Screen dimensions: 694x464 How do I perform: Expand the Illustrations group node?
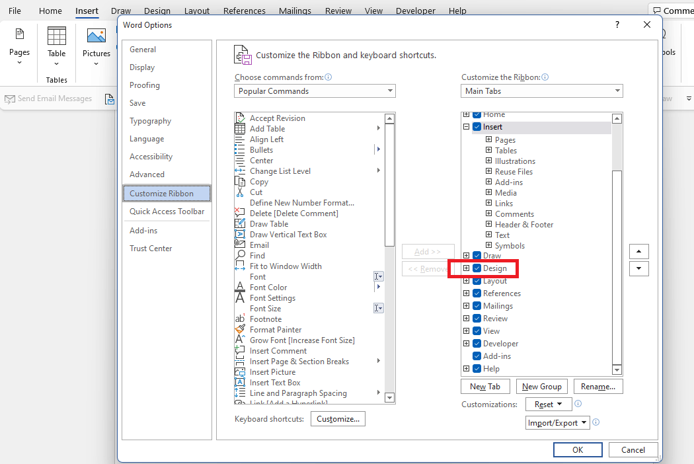click(x=488, y=160)
